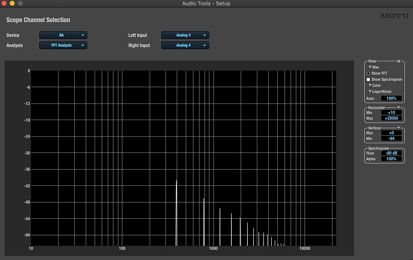Open the Left Input dropdown set to Analog 3

[185, 35]
